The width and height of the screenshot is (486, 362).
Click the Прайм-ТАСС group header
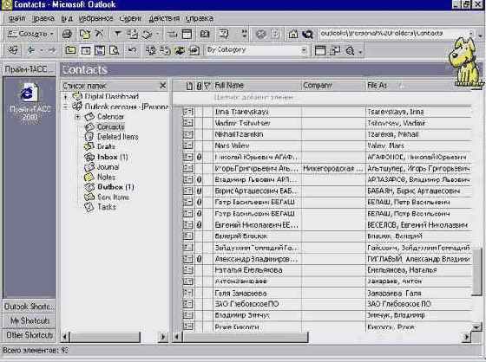pyautogui.click(x=30, y=69)
